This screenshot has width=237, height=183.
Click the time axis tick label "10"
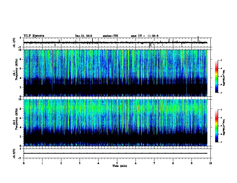point(210,163)
